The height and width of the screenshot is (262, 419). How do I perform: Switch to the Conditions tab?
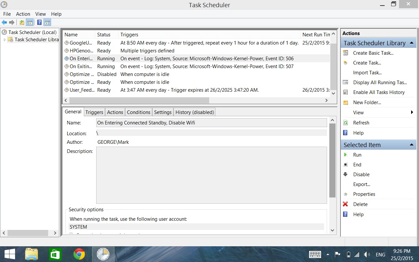click(138, 112)
